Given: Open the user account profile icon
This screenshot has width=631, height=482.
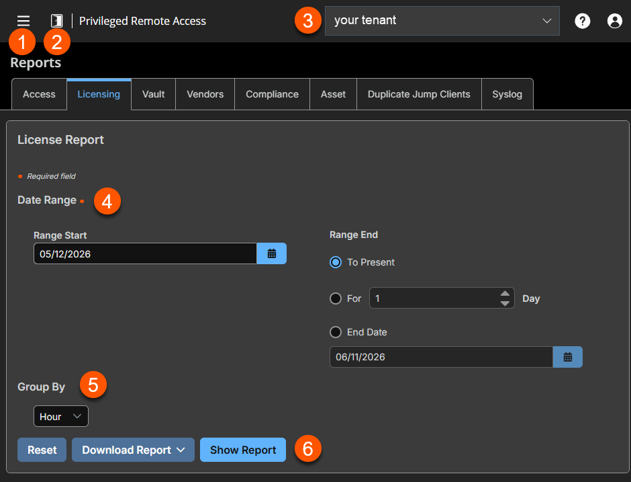Looking at the screenshot, I should (614, 21).
